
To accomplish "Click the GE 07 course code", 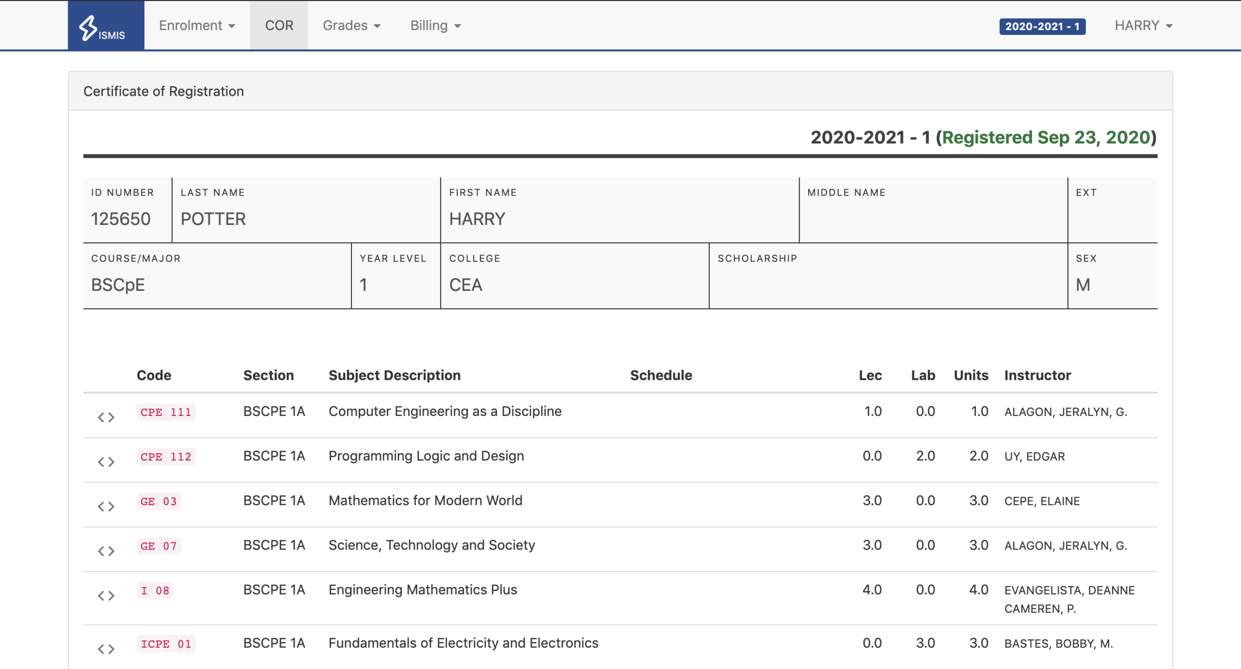I will [158, 546].
